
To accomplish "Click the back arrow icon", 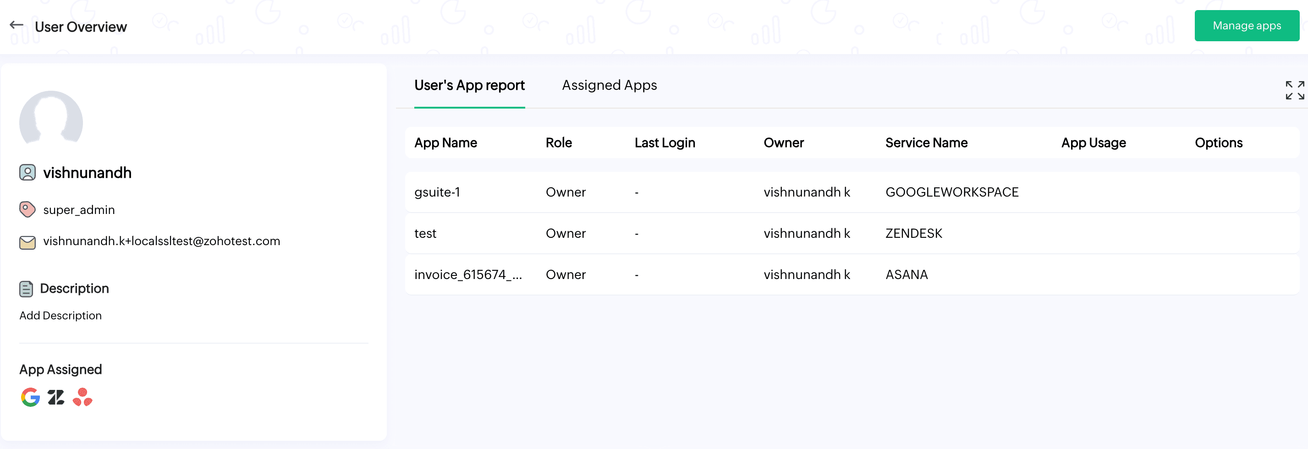I will click(17, 25).
